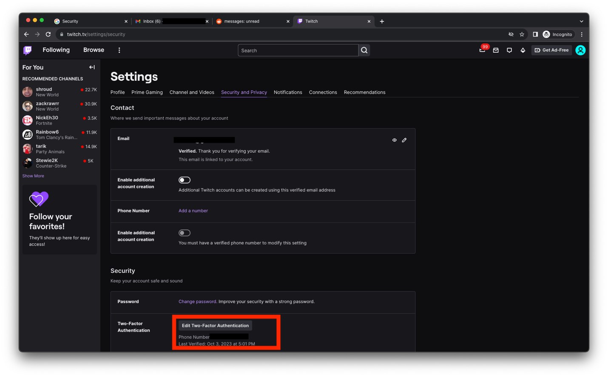
Task: Click the eye-slash tracking icon in address bar
Action: coord(511,34)
